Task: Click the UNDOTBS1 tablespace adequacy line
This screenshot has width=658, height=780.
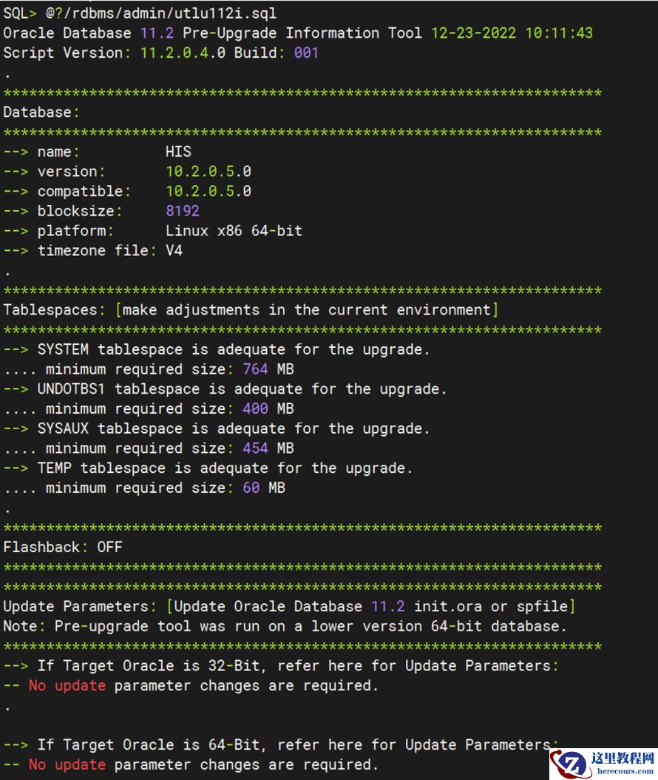Action: [x=242, y=389]
